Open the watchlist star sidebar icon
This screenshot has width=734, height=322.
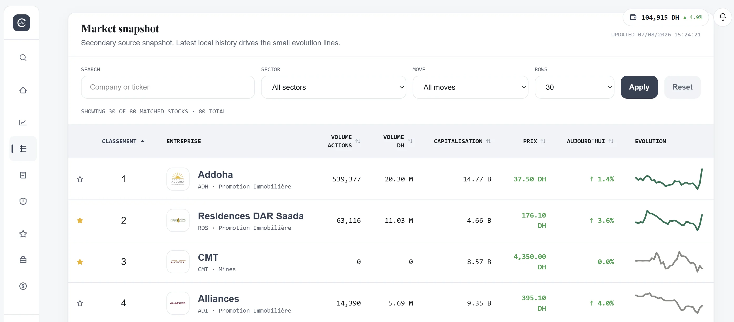click(x=23, y=234)
